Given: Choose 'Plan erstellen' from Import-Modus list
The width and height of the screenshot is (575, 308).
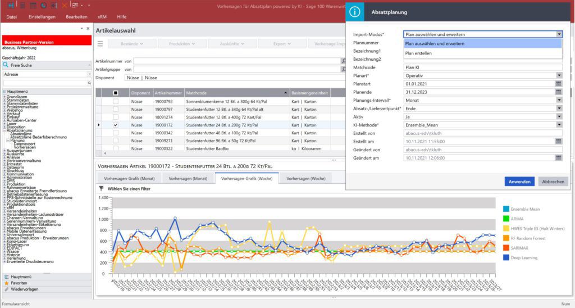Looking at the screenshot, I should 418,53.
